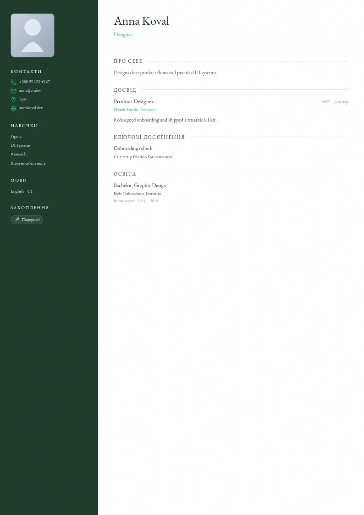The image size is (364, 515).
Task: Click the location pin icon
Action: 13,100
